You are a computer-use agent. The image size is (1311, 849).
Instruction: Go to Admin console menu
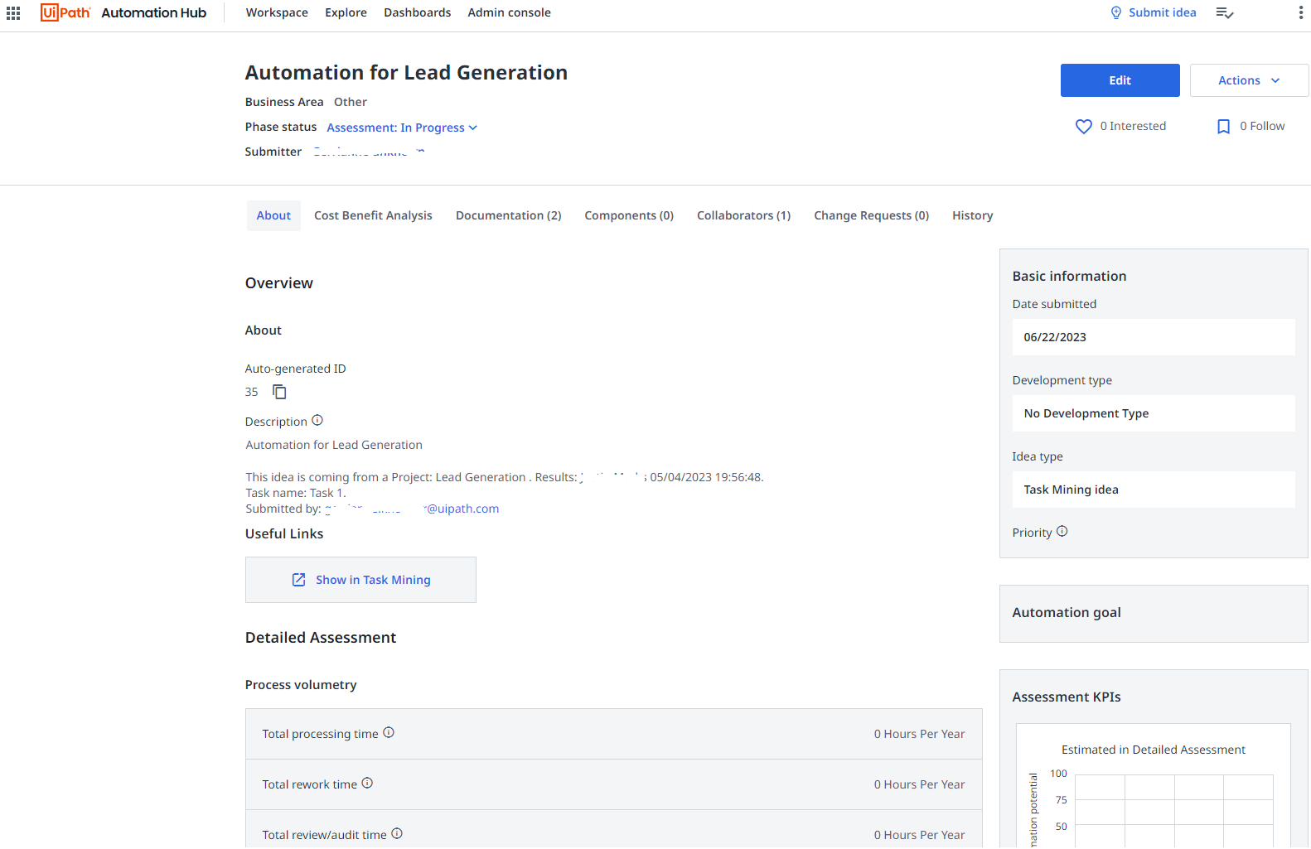[509, 12]
